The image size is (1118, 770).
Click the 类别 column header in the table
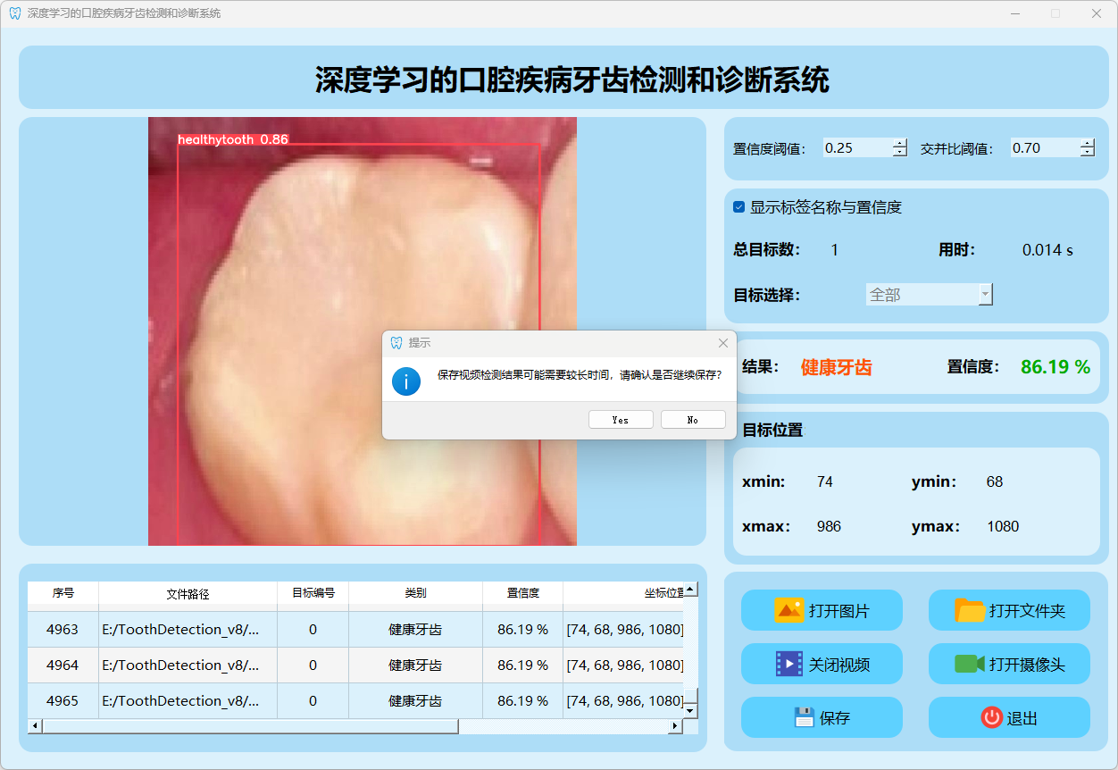(x=415, y=593)
